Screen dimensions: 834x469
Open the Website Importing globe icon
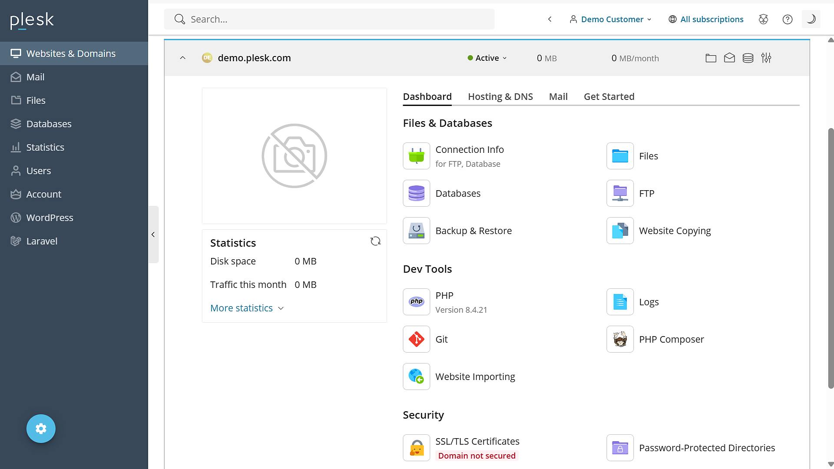[x=416, y=377]
